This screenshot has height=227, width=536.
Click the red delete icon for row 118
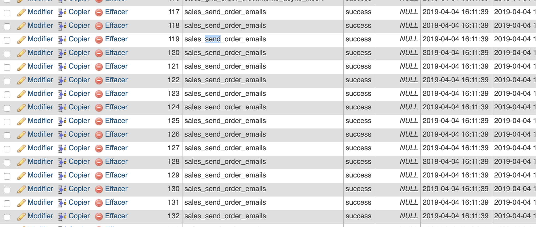pyautogui.click(x=99, y=26)
